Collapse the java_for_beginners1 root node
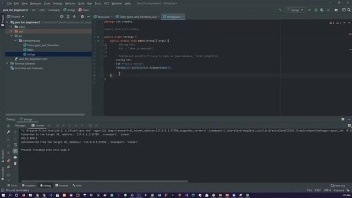This screenshot has width=352, height=198. pos(7,22)
